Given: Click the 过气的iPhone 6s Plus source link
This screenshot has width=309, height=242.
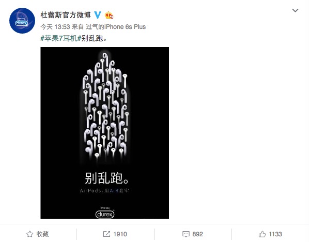Looking at the screenshot, I should tap(116, 26).
